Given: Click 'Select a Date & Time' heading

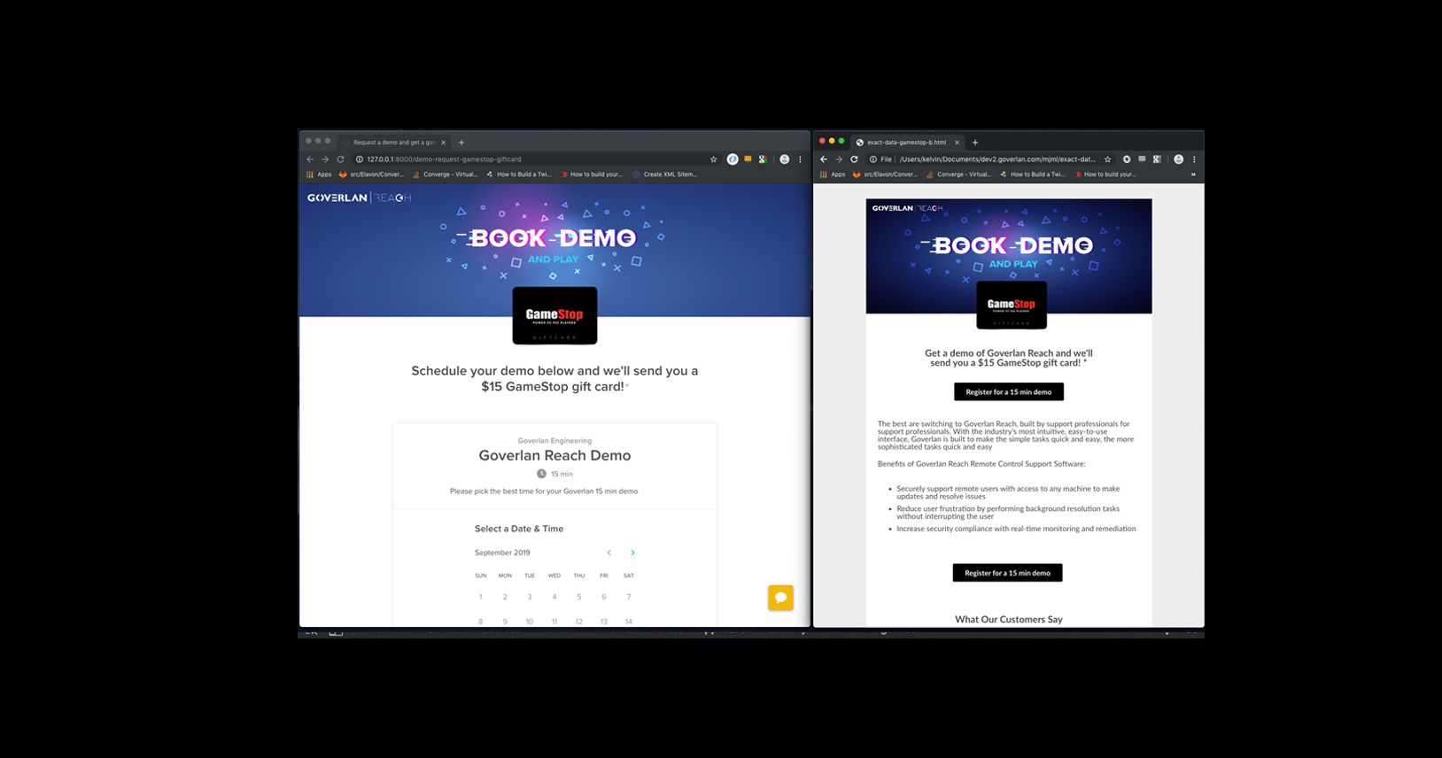Looking at the screenshot, I should pos(519,529).
